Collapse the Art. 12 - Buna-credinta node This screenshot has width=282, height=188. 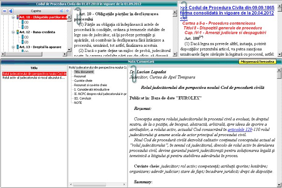pos(13,32)
